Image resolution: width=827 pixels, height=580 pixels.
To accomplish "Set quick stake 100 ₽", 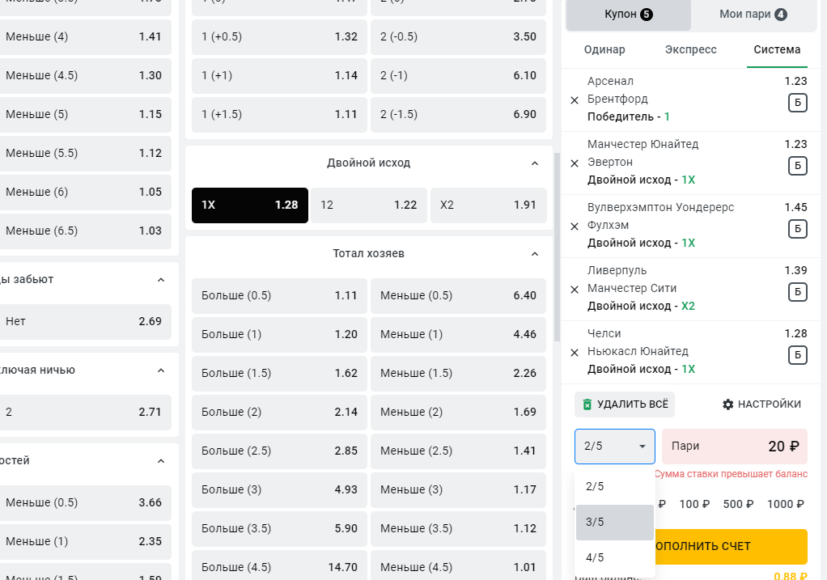I will click(694, 504).
